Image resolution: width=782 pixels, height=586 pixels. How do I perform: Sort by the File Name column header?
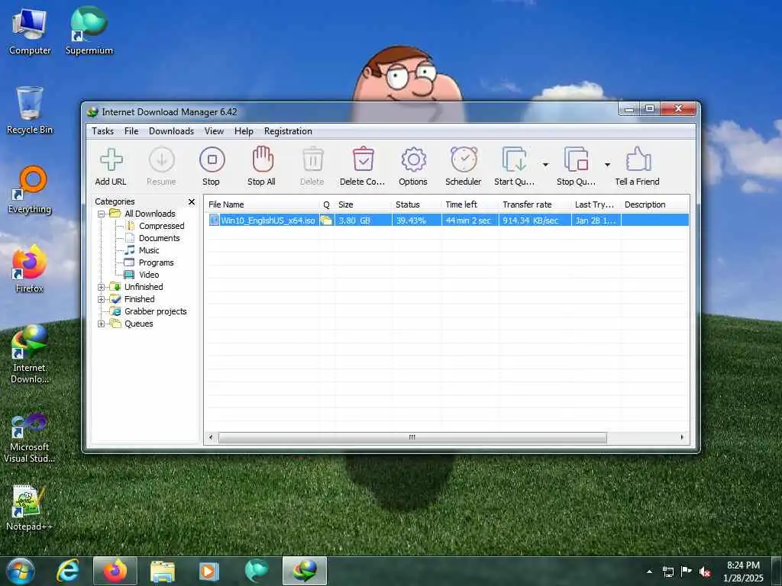click(x=263, y=204)
